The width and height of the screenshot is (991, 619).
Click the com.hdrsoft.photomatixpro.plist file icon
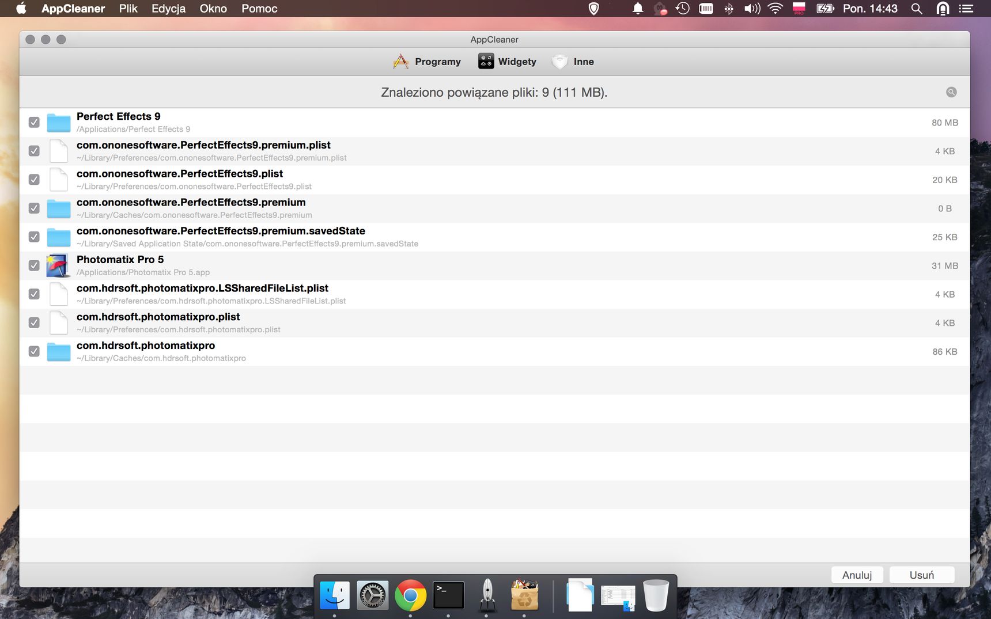[58, 323]
